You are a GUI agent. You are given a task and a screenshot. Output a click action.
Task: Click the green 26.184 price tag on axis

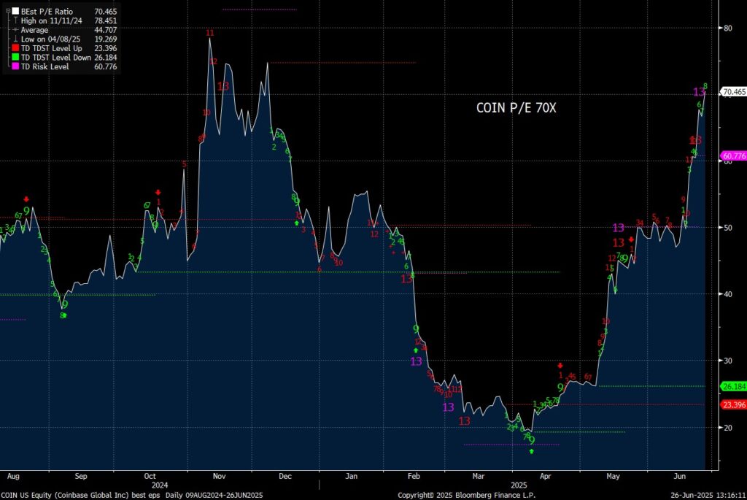point(734,387)
